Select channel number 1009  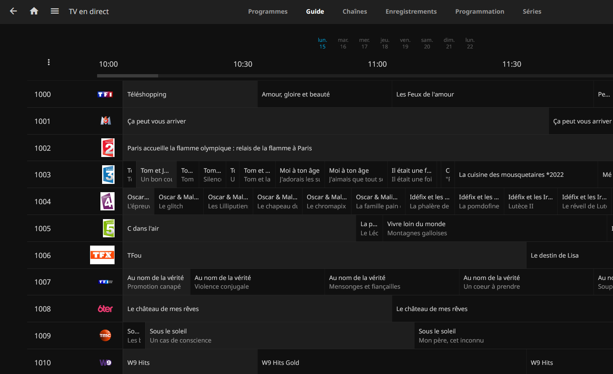tap(43, 335)
